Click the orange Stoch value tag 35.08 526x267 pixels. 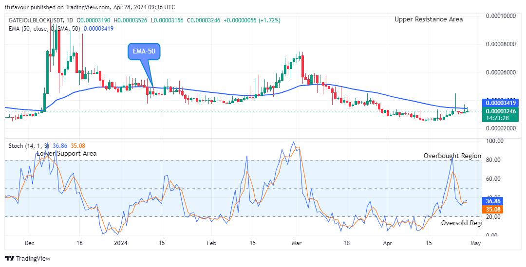492,210
